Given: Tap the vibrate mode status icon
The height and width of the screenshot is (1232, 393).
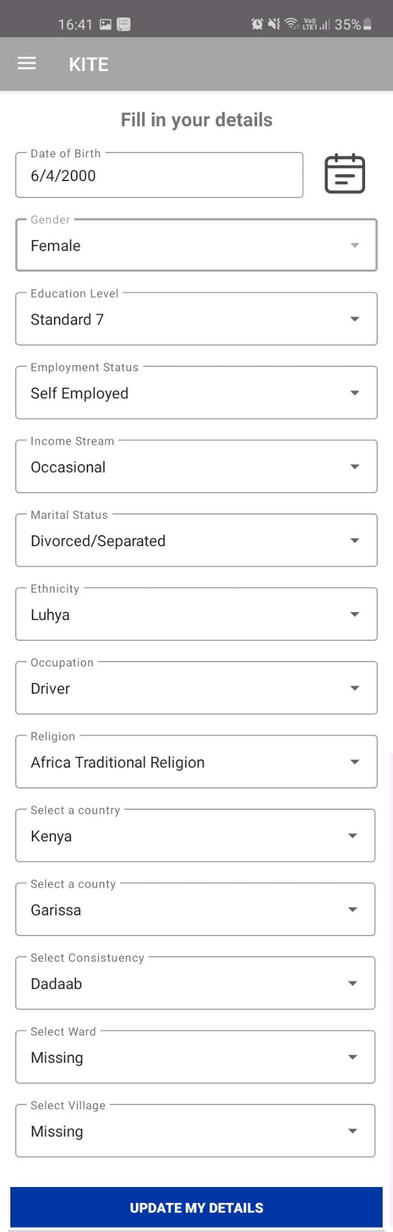Looking at the screenshot, I should (x=273, y=24).
